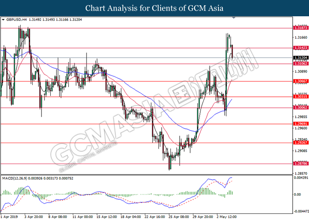The width and height of the screenshot is (309, 220).
Task: Select the 1.30315 price level label
Action: 301,97
